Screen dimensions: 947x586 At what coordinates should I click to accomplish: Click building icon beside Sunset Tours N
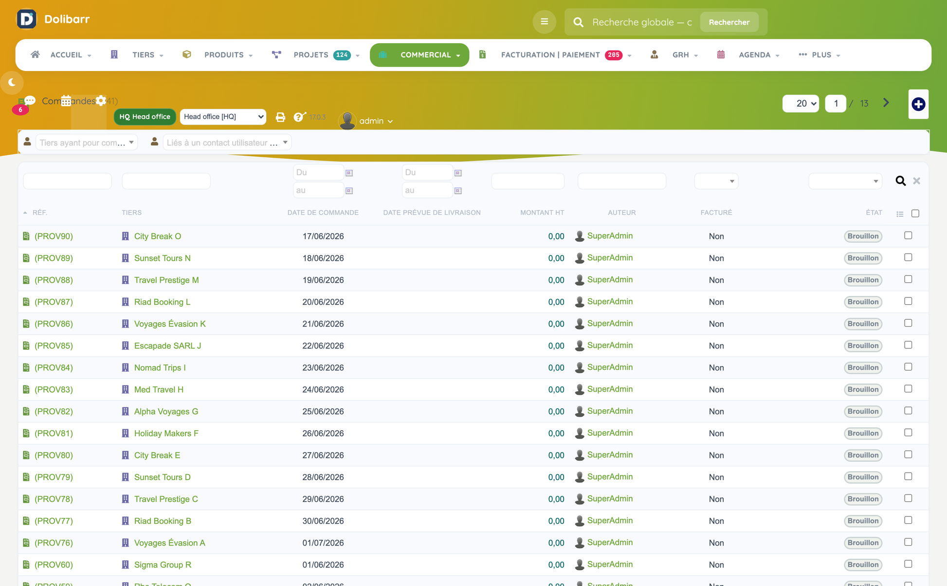click(126, 258)
